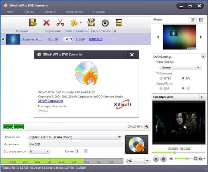Click the Add video file filmstrip icon
Image resolution: width=208 pixels, height=172 pixels.
point(33,23)
